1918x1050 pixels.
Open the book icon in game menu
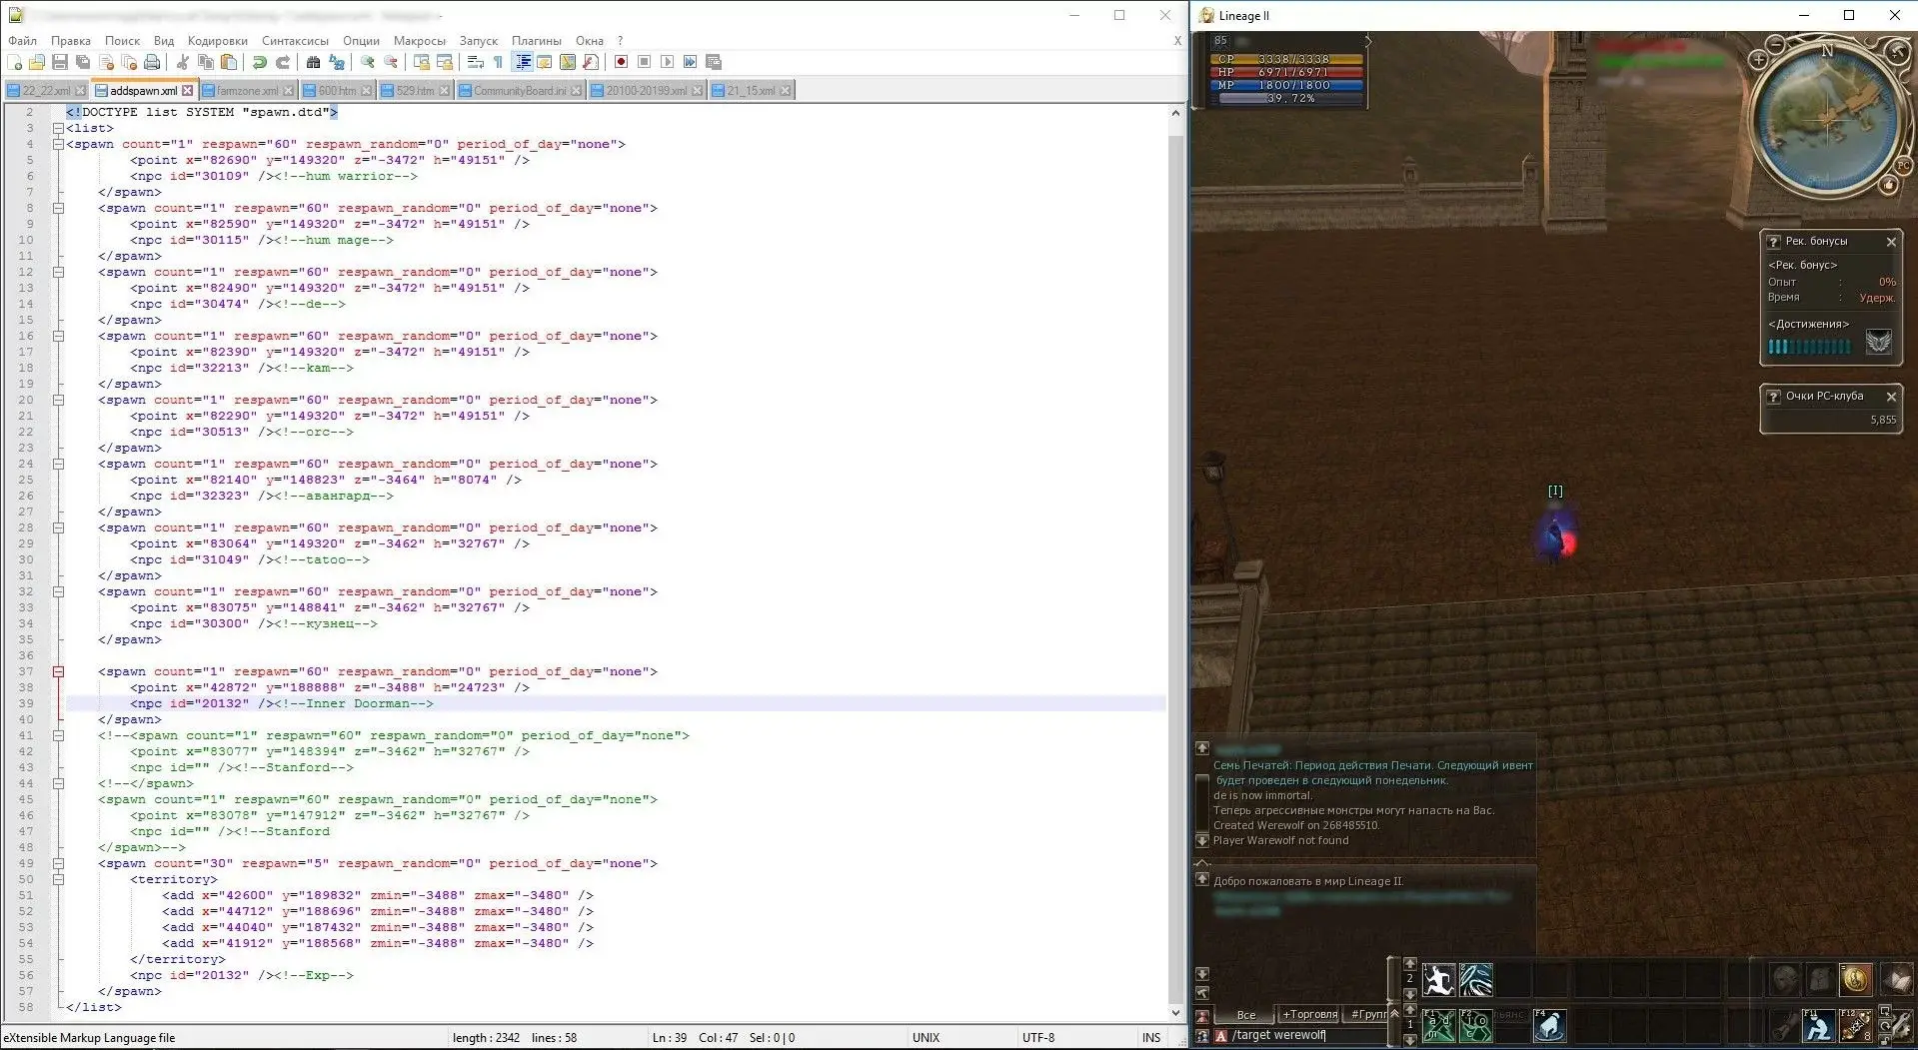[x=1896, y=979]
